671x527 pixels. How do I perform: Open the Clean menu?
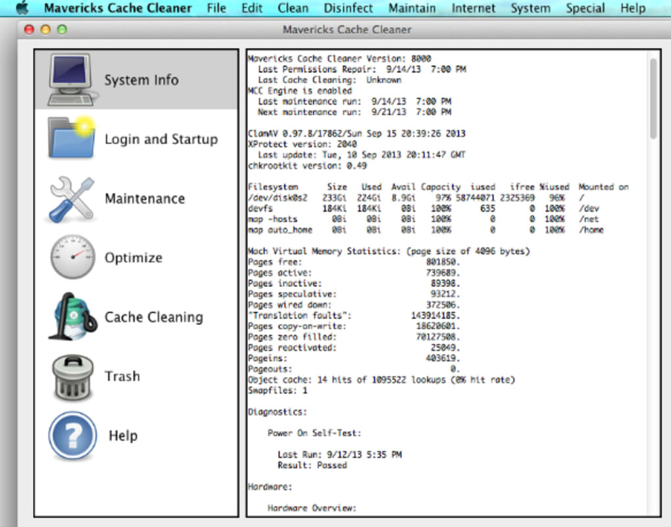tap(293, 9)
